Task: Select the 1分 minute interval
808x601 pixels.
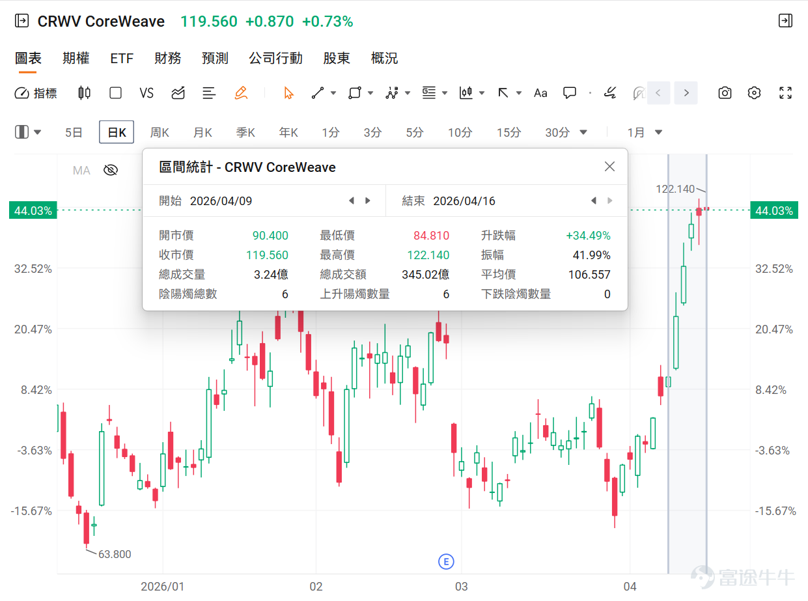Action: (331, 132)
